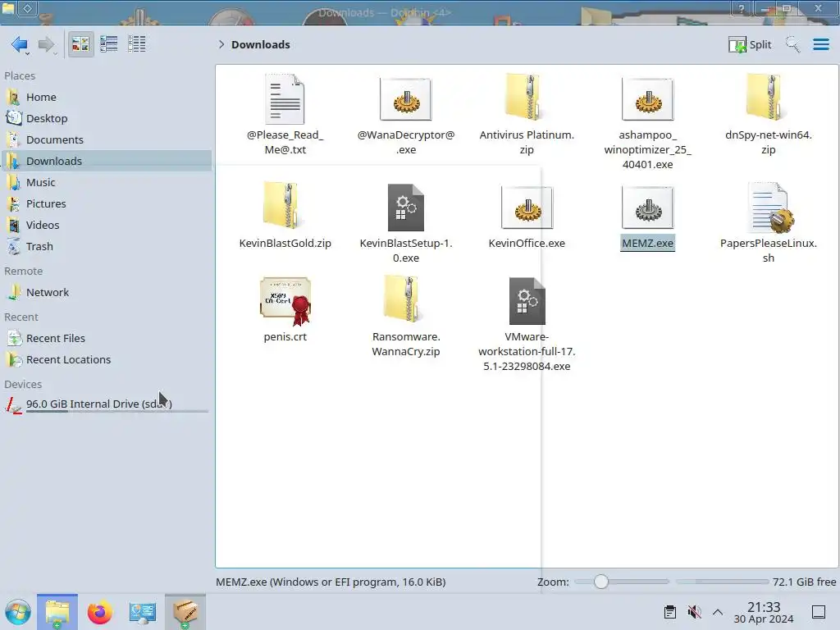840x630 pixels.
Task: Select MEMZ.exe gear icon
Action: tap(648, 208)
